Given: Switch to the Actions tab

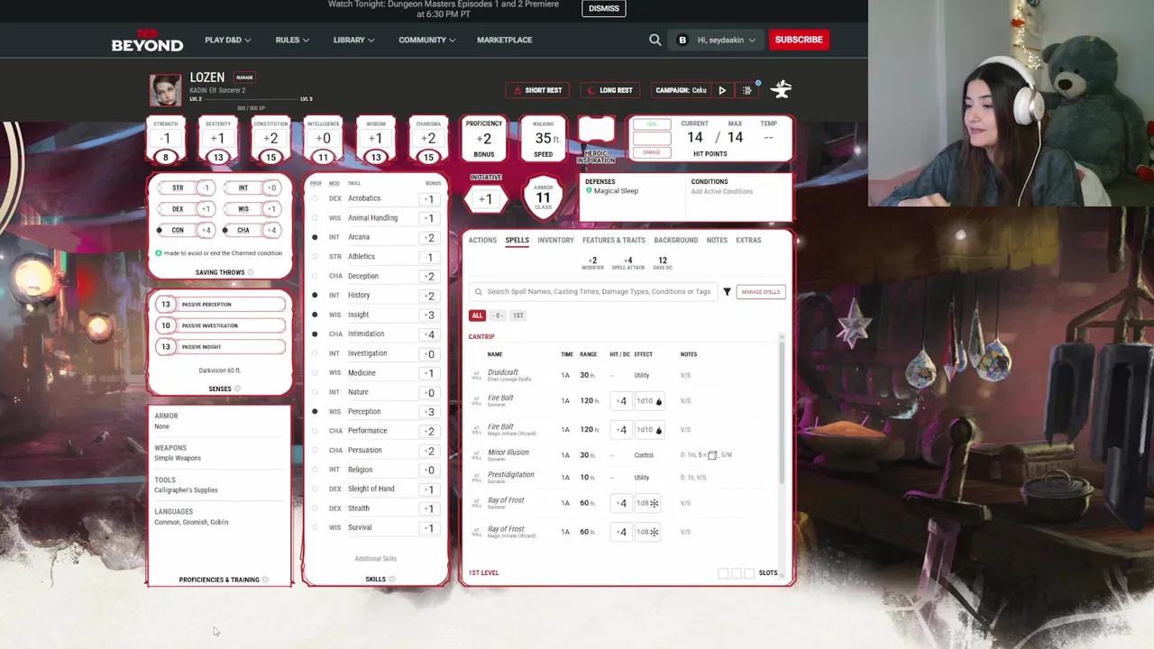Looking at the screenshot, I should (482, 241).
